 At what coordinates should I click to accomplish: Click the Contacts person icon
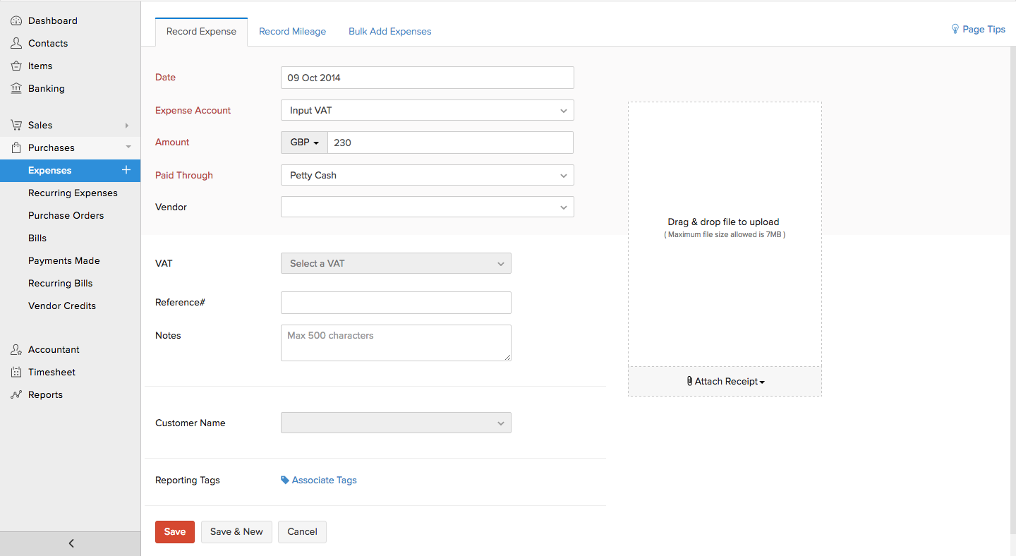coord(16,44)
